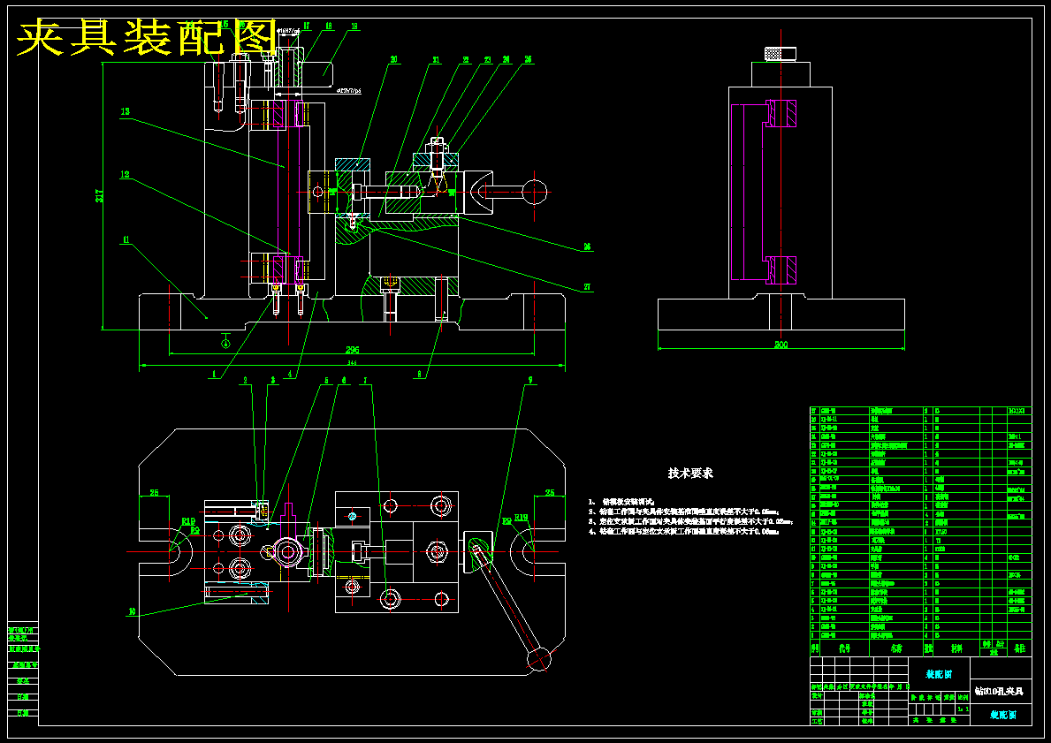Click the 1:1 scale value in title block

tap(963, 709)
